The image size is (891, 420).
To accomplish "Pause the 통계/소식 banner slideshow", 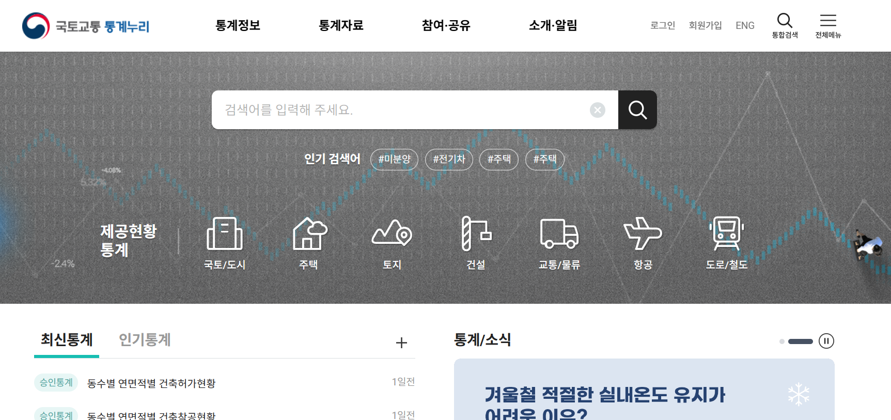I will point(826,341).
